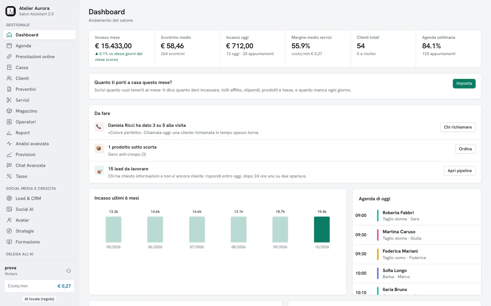Click the Cassa receipt icon

(9, 67)
